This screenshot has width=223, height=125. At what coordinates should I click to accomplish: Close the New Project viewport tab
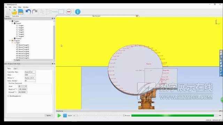137,16
